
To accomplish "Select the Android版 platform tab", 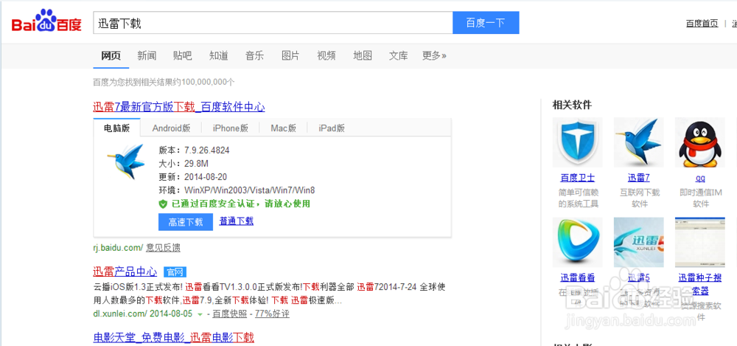I will point(171,128).
